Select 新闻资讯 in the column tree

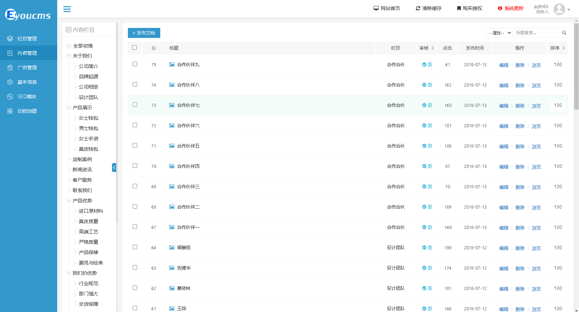82,170
